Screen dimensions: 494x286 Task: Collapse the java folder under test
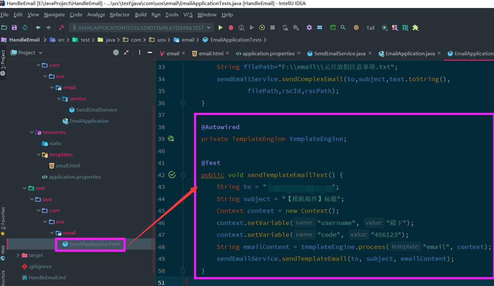tap(32, 199)
